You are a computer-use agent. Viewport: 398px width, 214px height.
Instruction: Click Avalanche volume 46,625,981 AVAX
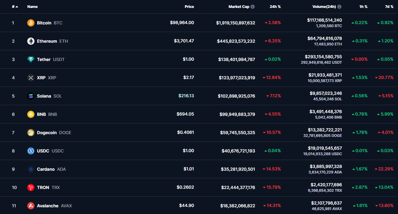click(327, 209)
